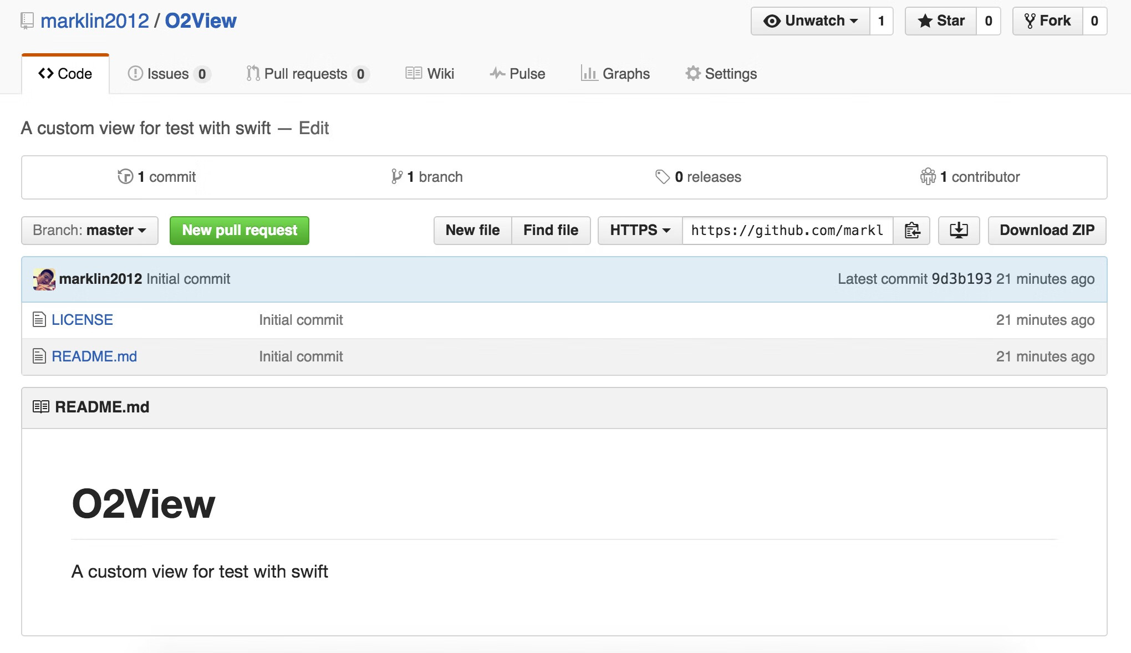Click the contributors people icon

coord(928,177)
